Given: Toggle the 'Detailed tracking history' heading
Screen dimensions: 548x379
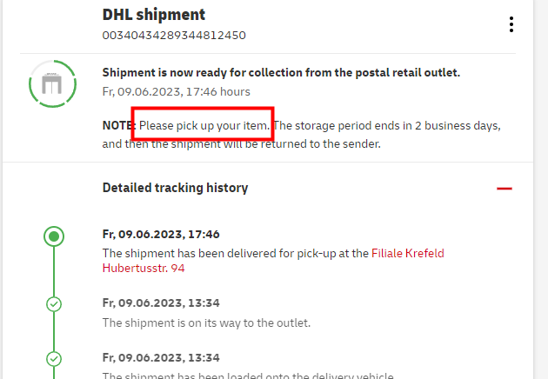Looking at the screenshot, I should (175, 188).
